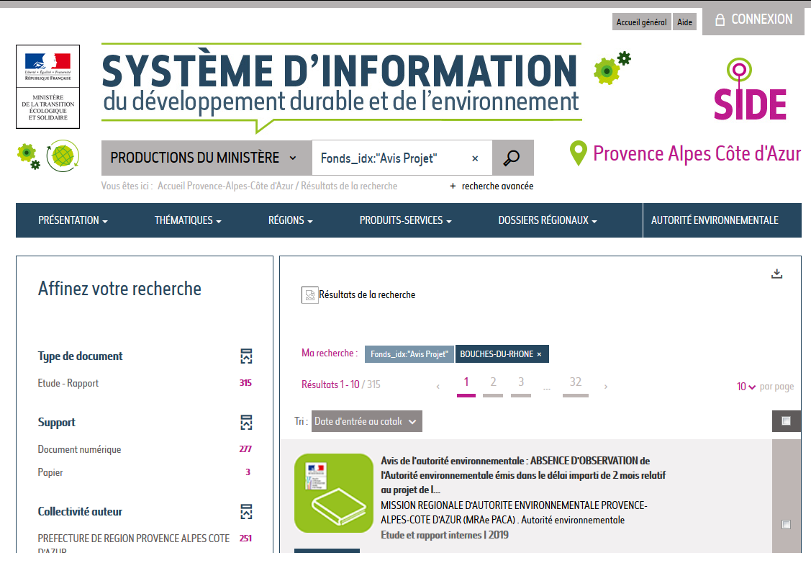Image resolution: width=811 pixels, height=563 pixels.
Task: Go to results page 3
Action: tap(521, 385)
